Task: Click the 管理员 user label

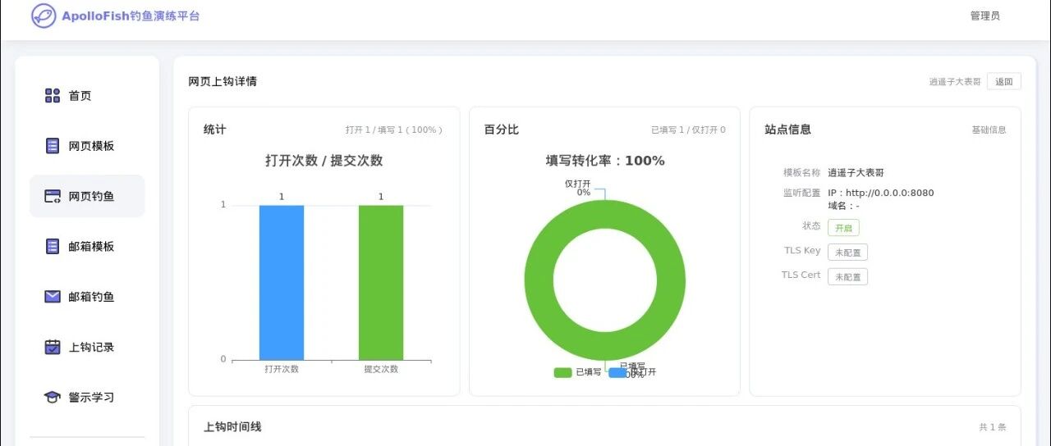Action: click(x=984, y=16)
